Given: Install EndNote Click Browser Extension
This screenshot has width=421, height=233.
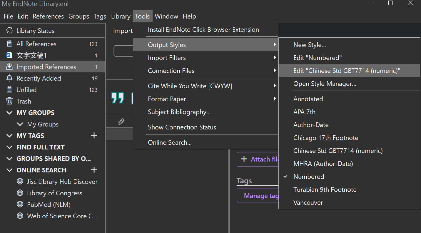Looking at the screenshot, I should coord(206,29).
